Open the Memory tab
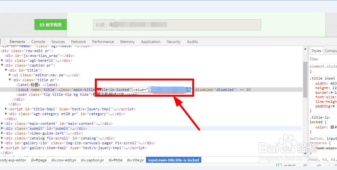 point(128,42)
